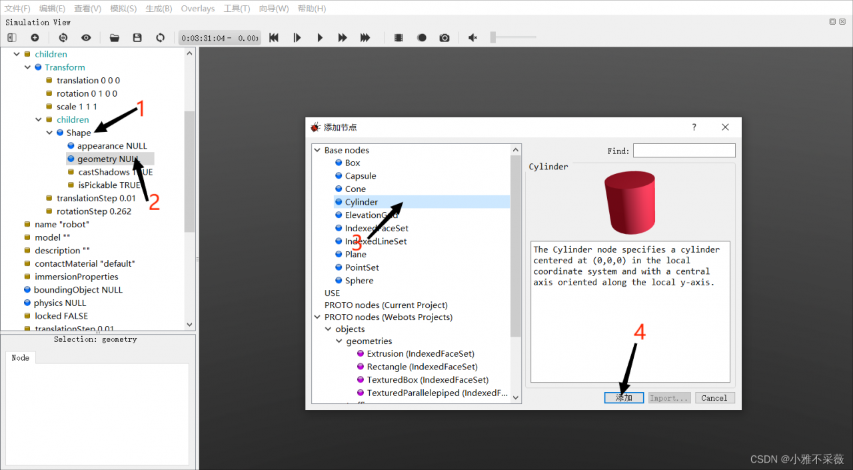Screen dimensions: 853x470
Task: Select physics NULL field
Action: (x=60, y=303)
